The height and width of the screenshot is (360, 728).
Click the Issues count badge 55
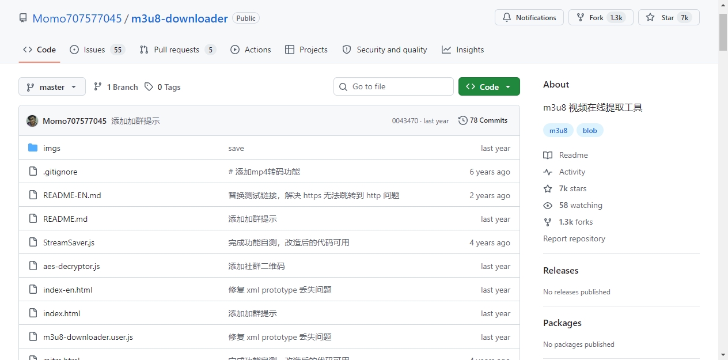point(117,50)
